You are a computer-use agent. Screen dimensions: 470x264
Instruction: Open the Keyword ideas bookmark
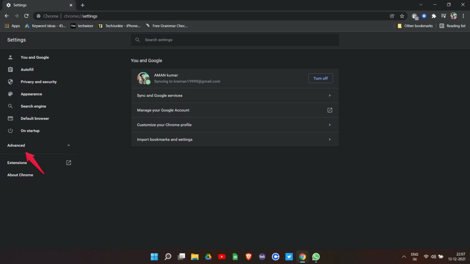pyautogui.click(x=45, y=26)
